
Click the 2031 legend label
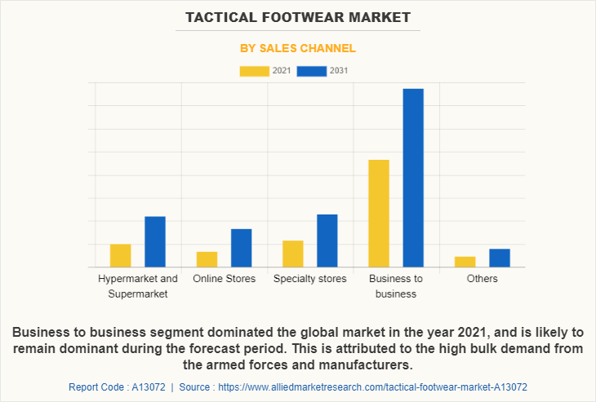tap(339, 71)
